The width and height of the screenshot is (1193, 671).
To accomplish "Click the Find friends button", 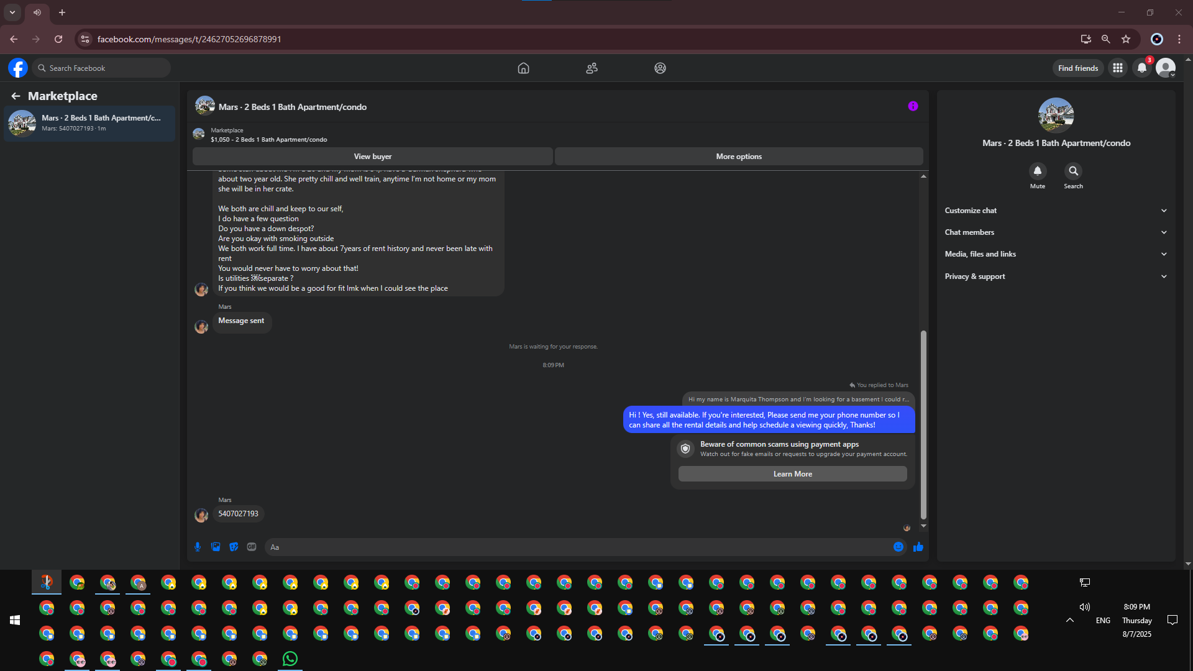I will click(x=1078, y=68).
